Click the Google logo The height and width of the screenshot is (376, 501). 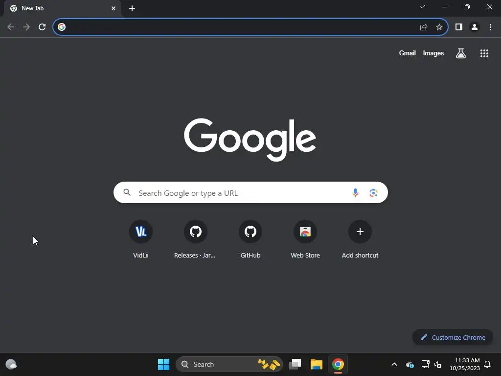pyautogui.click(x=250, y=140)
